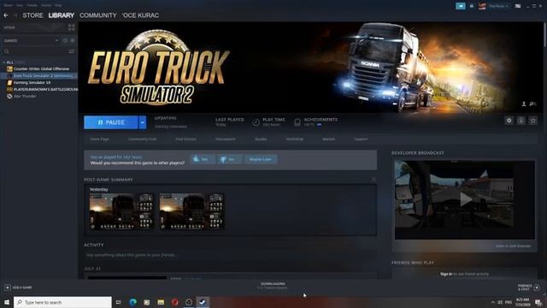Open the Support link
The width and height of the screenshot is (547, 308).
361,139
